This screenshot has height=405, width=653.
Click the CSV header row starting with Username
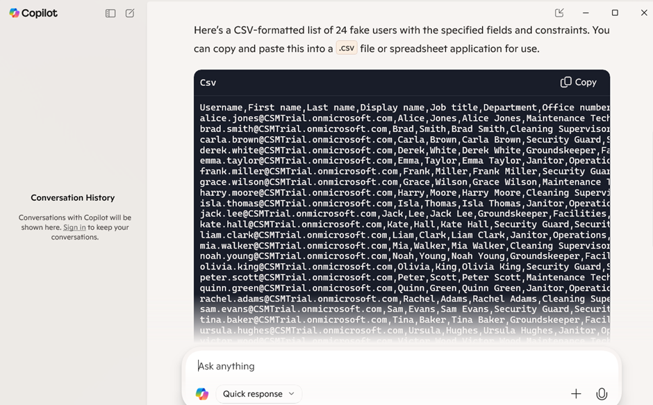click(x=404, y=108)
